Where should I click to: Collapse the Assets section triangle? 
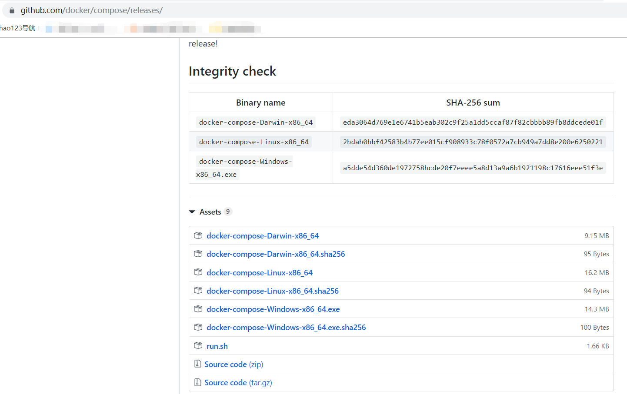tap(192, 212)
